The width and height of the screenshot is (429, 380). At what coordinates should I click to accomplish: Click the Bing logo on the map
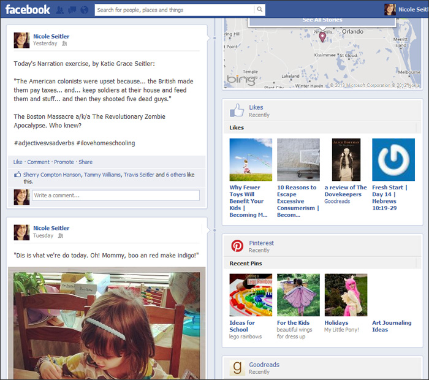tap(241, 80)
